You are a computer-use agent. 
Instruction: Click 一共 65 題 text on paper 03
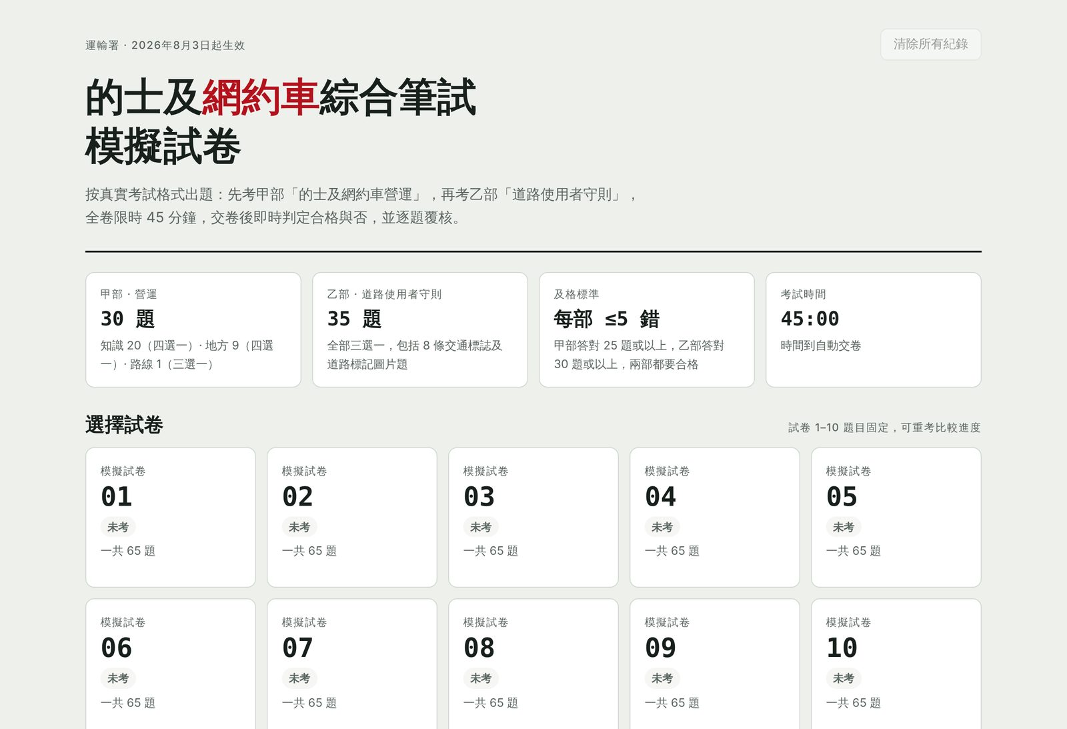pos(491,551)
